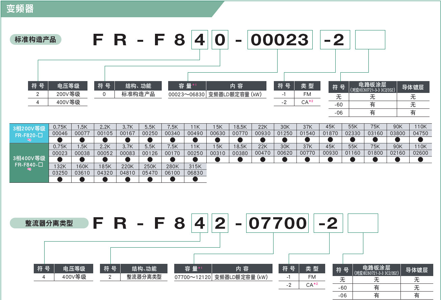Select capacity code 00046
441x300 pixels.
(60, 133)
